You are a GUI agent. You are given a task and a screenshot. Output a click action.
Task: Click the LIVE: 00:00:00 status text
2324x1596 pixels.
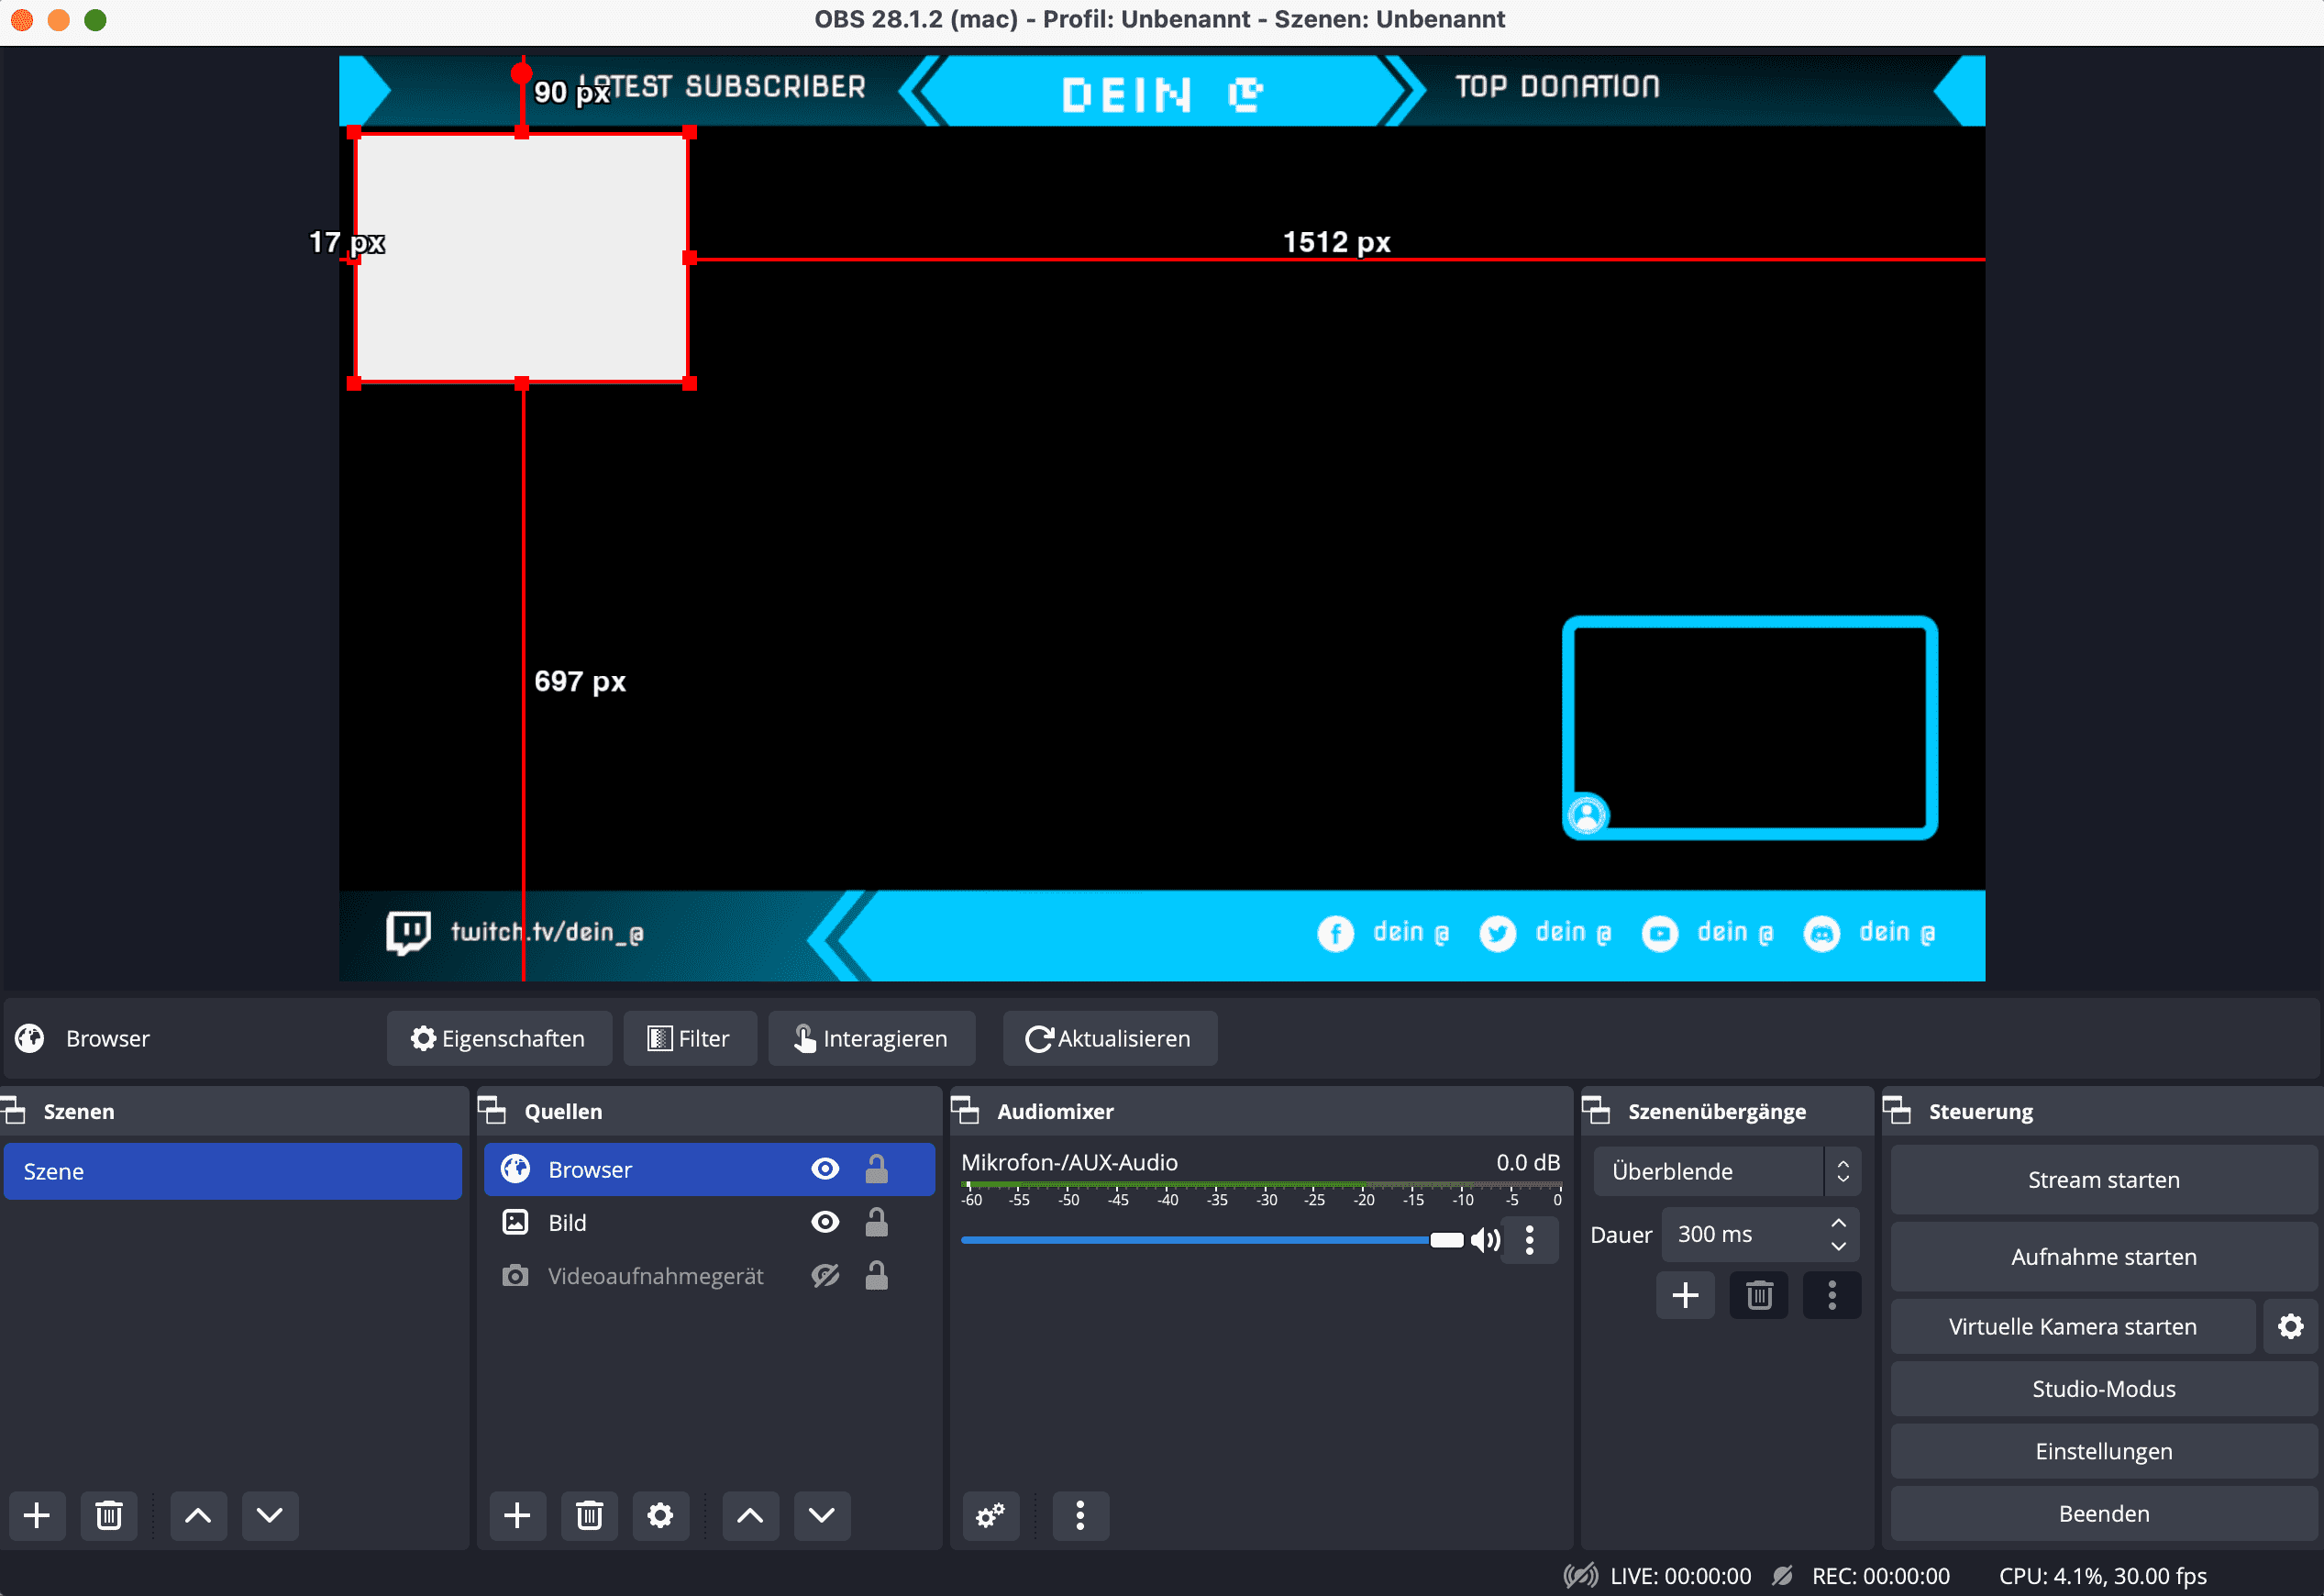click(x=1680, y=1576)
